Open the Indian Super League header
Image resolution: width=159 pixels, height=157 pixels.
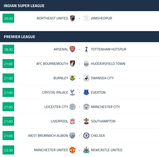pos(79,6)
